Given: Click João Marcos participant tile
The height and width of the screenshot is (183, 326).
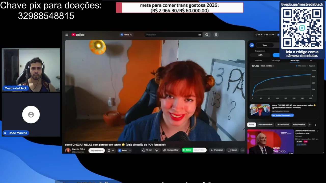Looking at the screenshot, I should [31, 115].
